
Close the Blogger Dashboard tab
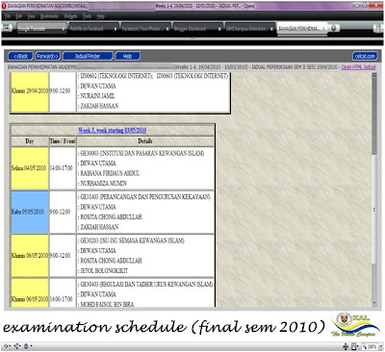pyautogui.click(x=219, y=29)
